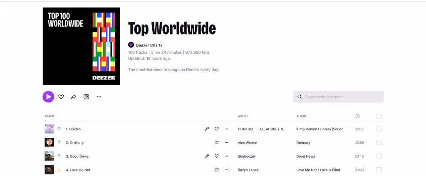The height and width of the screenshot is (176, 426).
Task: Open the Good News album link
Action: click(306, 156)
